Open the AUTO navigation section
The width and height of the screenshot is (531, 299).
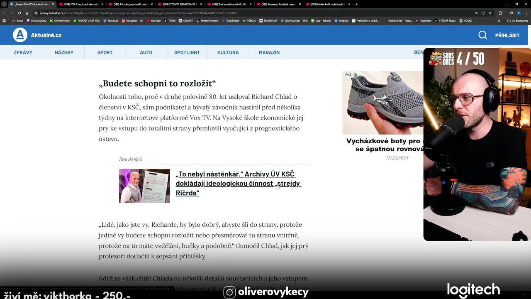click(146, 52)
